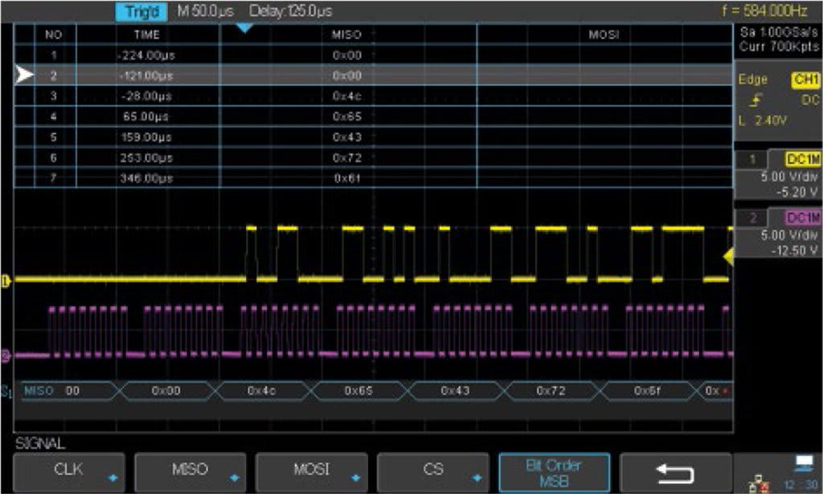Open the MISO signal menu
The image size is (823, 494).
[x=190, y=472]
